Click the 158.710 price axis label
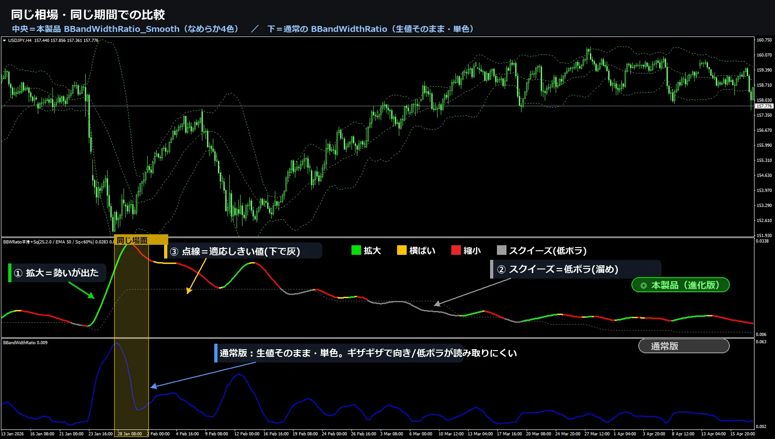This screenshot has width=775, height=439. 765,85
